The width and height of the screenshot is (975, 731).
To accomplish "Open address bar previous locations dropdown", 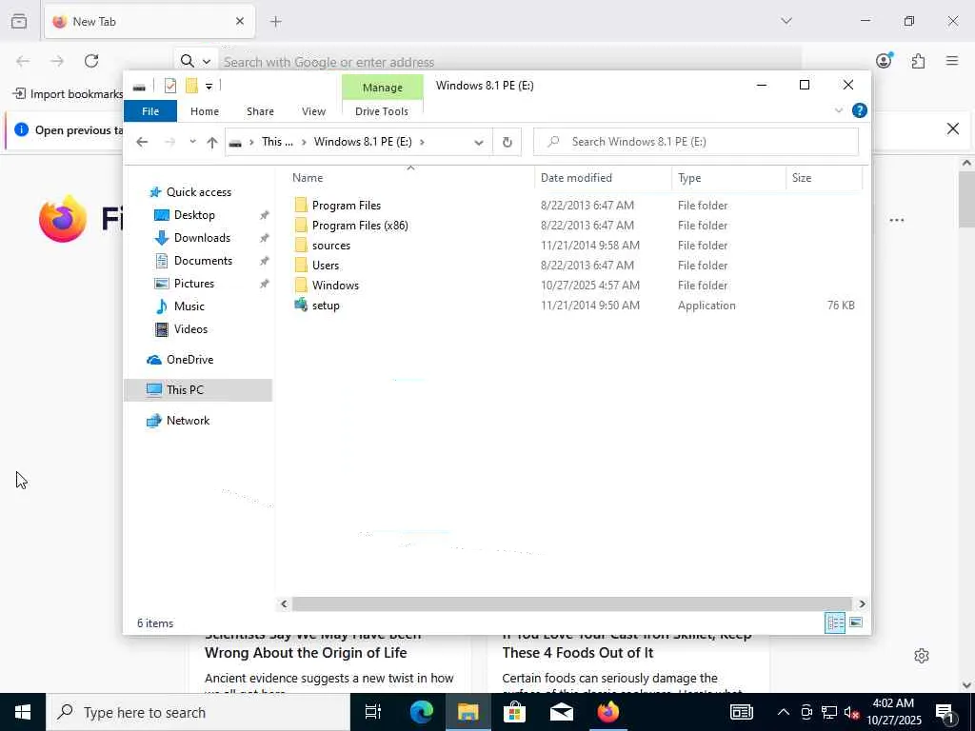I will point(479,143).
